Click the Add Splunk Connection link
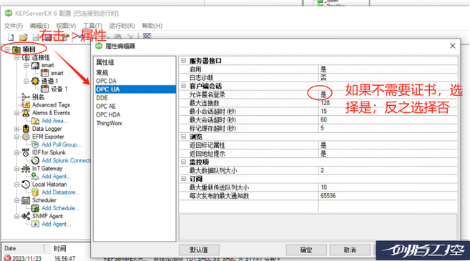 click(x=66, y=161)
